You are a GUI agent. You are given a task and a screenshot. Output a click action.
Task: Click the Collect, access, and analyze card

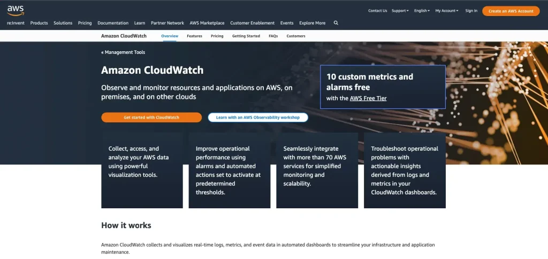(142, 170)
